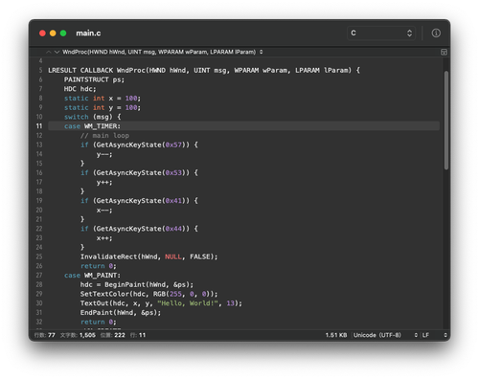The height and width of the screenshot is (379, 479).
Task: Click the "Hello, World!" string literal
Action: [x=188, y=303]
